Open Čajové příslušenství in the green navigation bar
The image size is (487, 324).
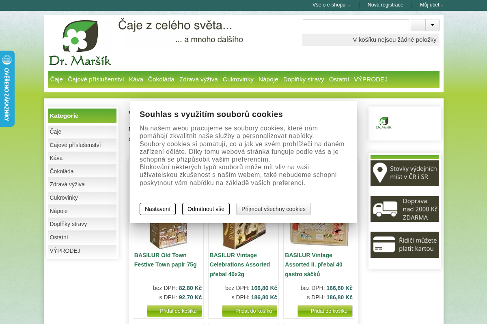point(96,79)
